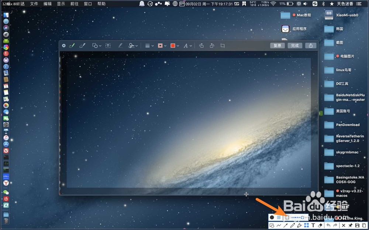Click the share icon button in markup toolbar
The image size is (369, 230).
pyautogui.click(x=311, y=46)
